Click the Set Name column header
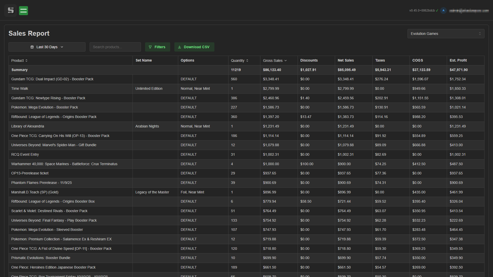The width and height of the screenshot is (493, 277). coord(144,60)
